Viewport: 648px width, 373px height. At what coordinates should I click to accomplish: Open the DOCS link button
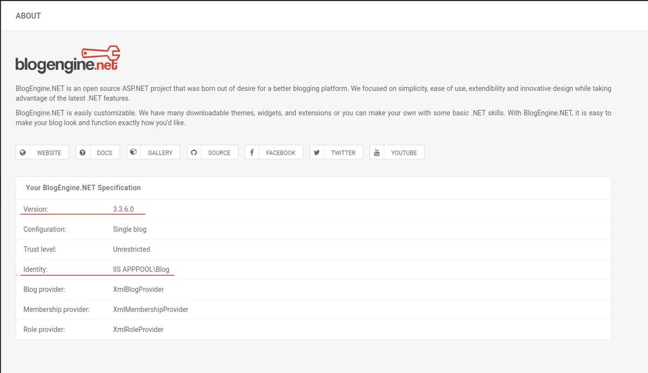(x=98, y=152)
